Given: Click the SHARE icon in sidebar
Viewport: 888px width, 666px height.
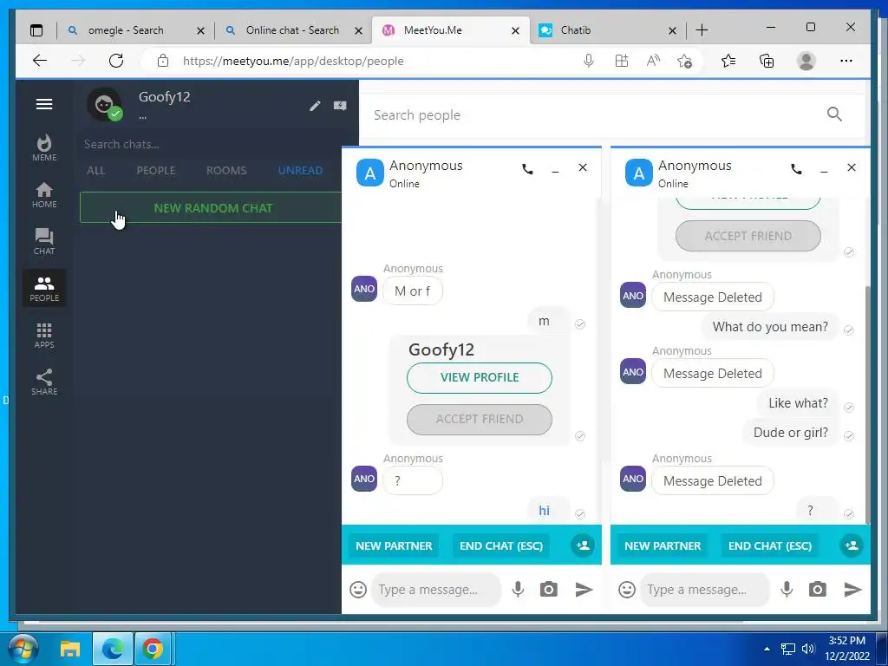Looking at the screenshot, I should (x=44, y=382).
